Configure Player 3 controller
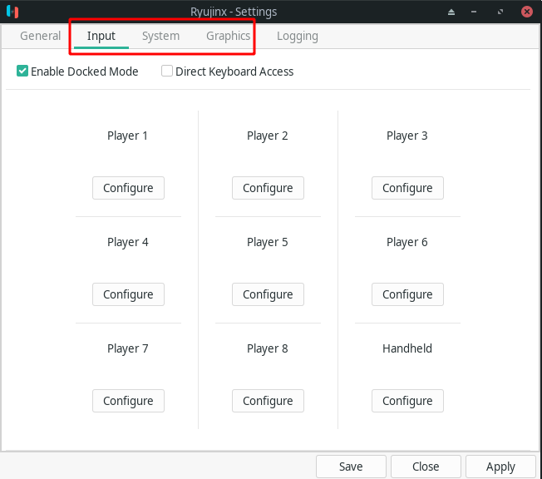Screen dimensions: 542x479 407,188
